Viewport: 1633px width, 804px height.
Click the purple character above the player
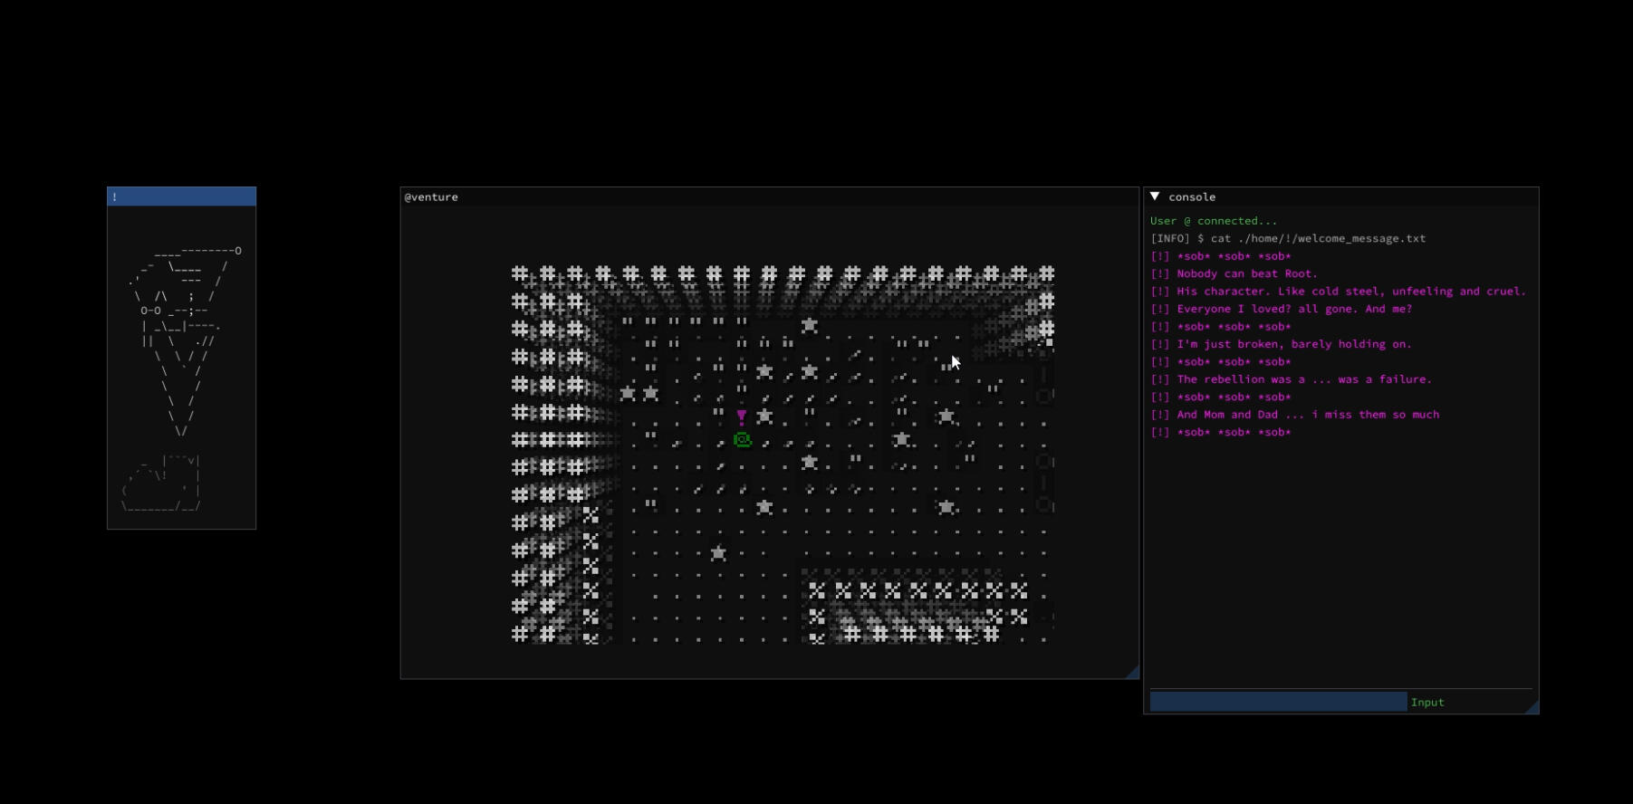coord(742,416)
